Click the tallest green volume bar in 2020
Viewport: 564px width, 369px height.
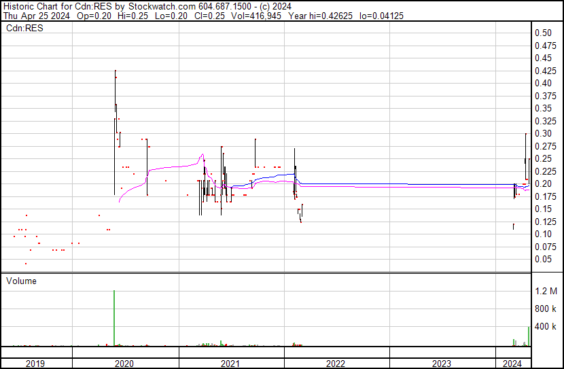click(x=114, y=318)
